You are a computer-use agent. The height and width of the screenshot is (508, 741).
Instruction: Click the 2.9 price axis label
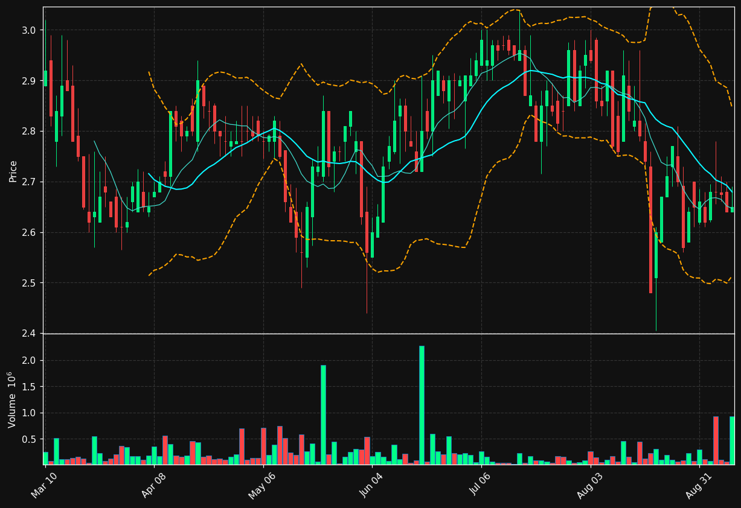(x=30, y=81)
